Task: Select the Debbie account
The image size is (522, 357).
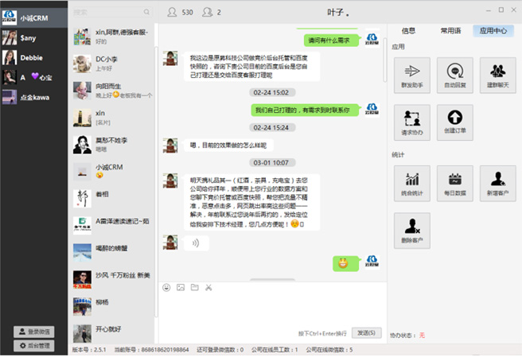Action: click(x=34, y=57)
